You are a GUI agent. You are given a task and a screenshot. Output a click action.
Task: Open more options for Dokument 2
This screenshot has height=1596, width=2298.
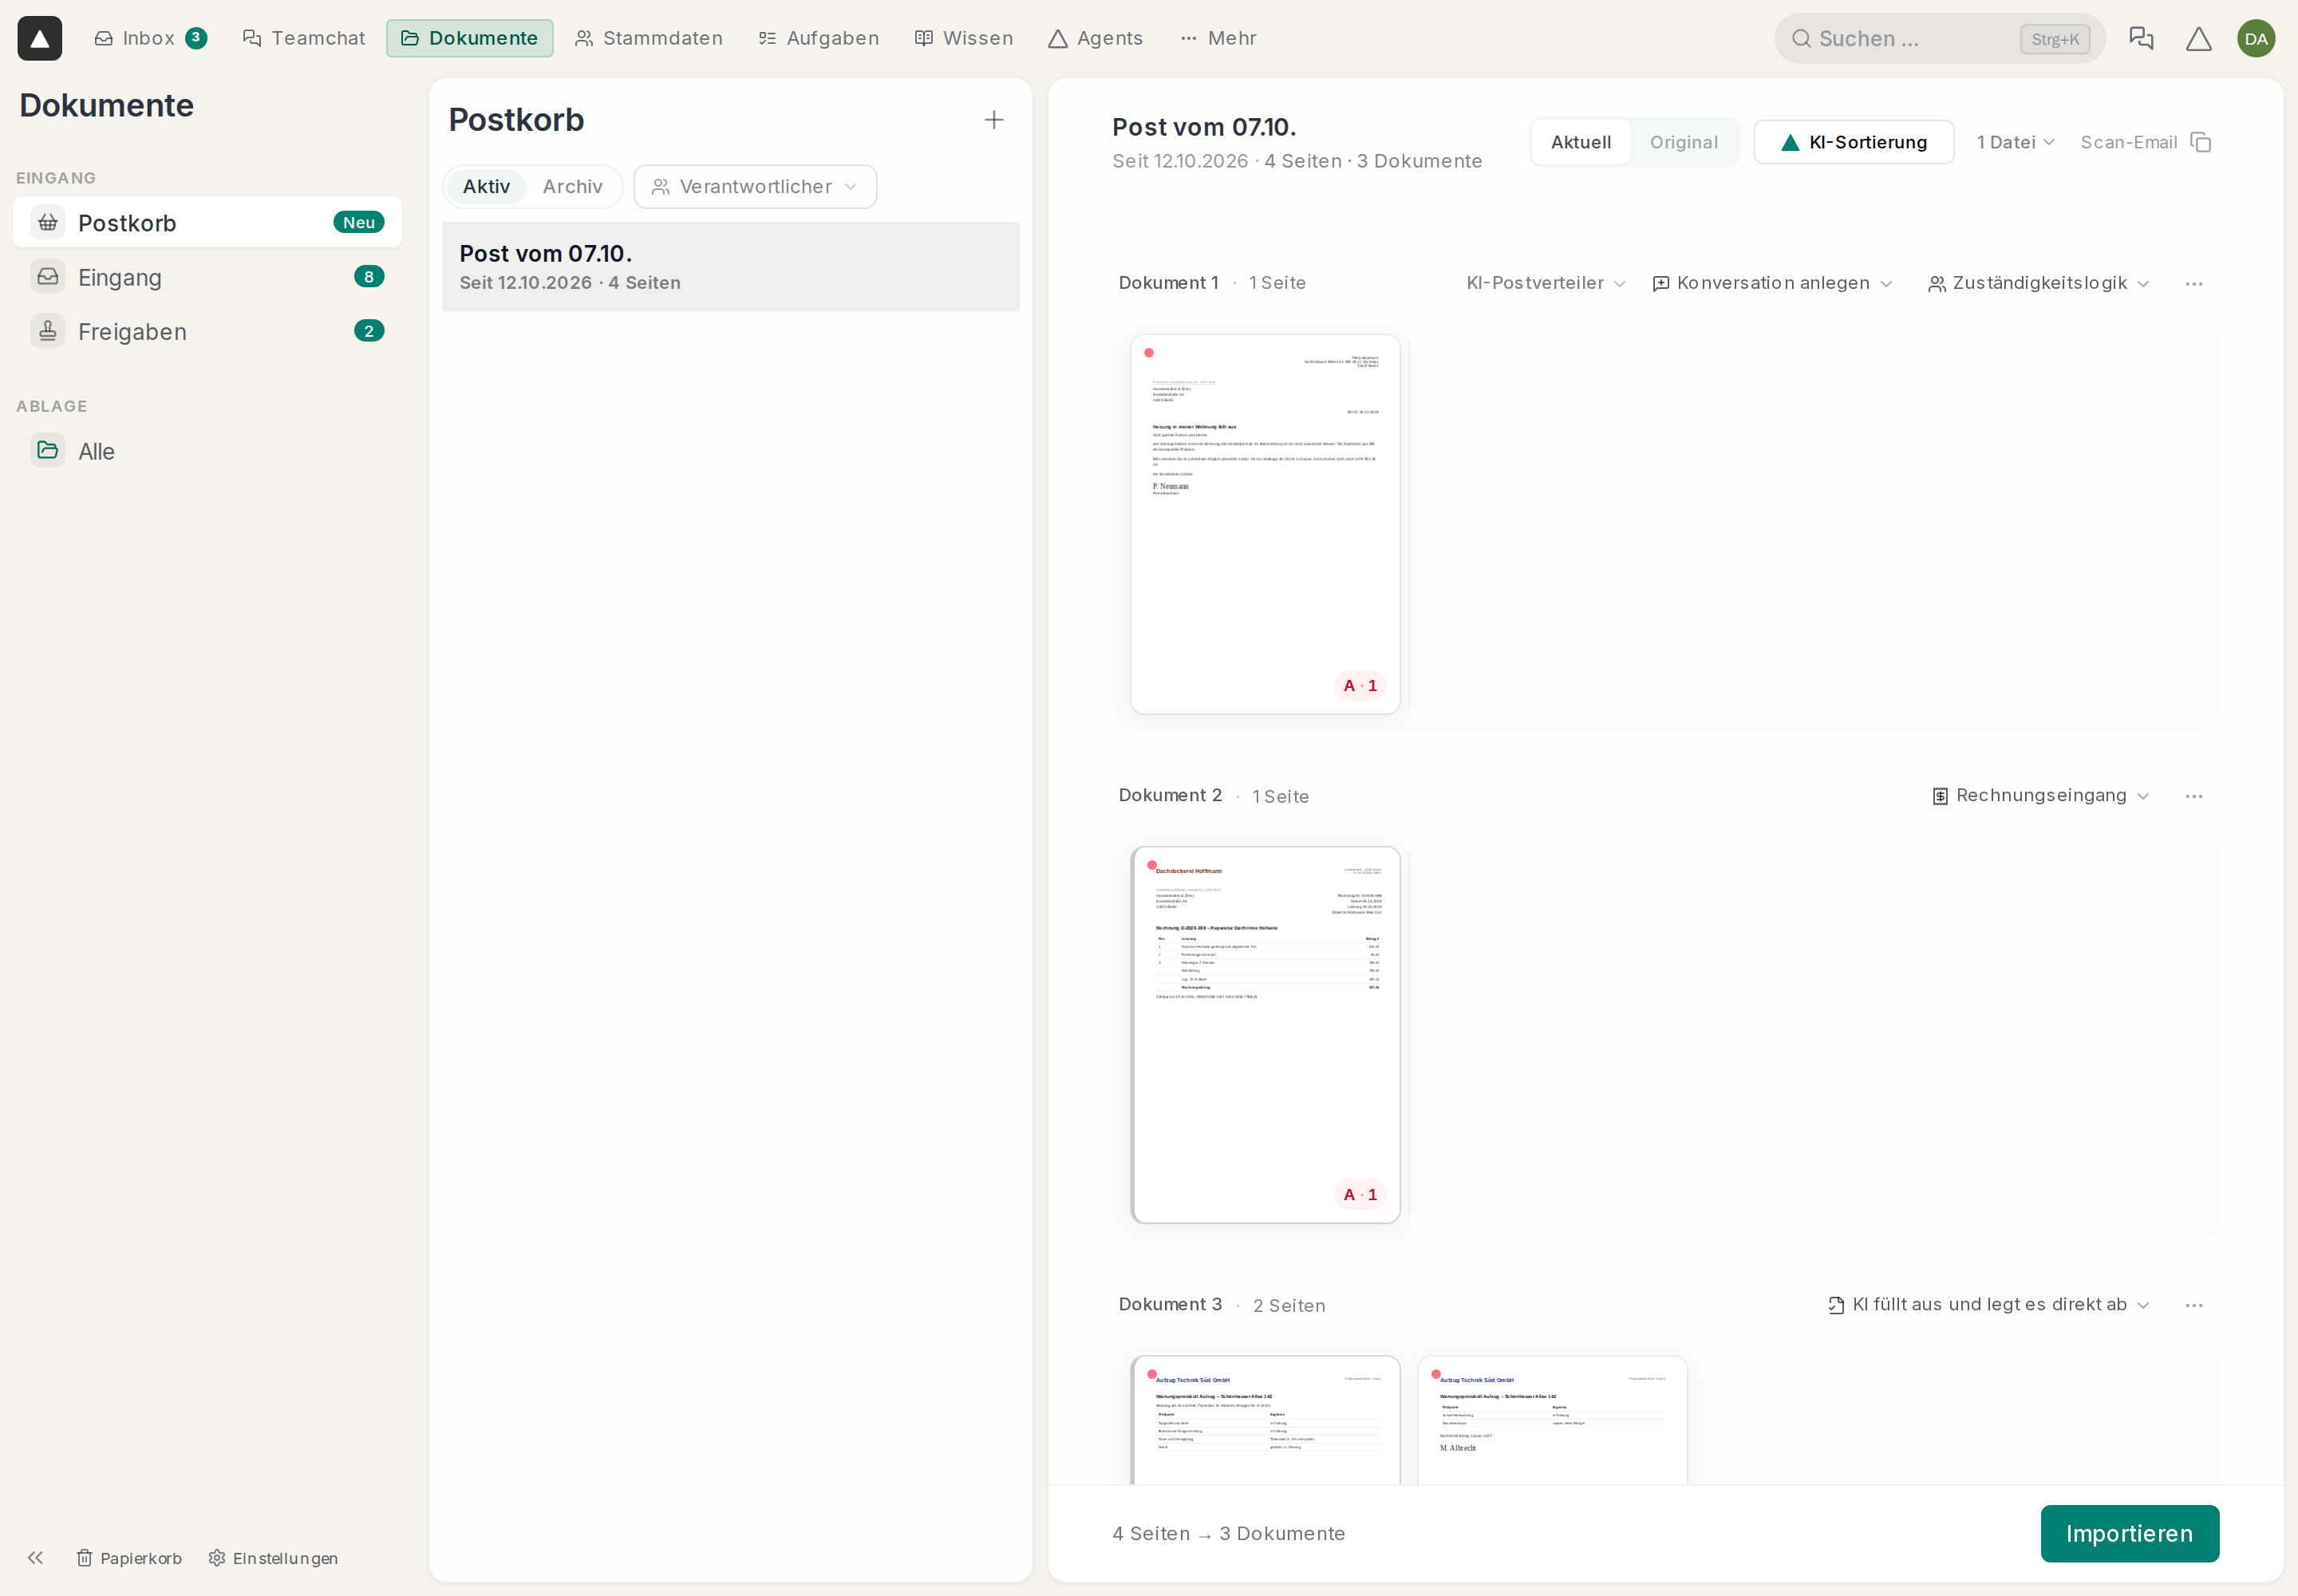[2194, 796]
